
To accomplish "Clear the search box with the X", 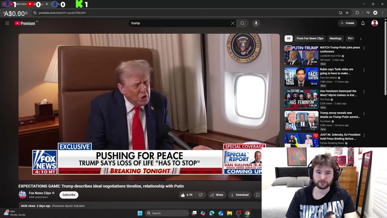I will click(233, 23).
